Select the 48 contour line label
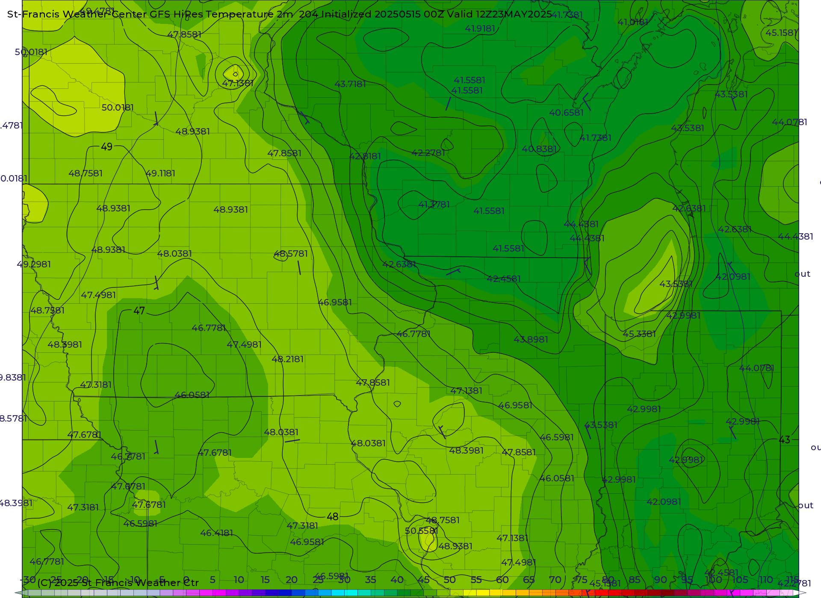 pos(333,517)
